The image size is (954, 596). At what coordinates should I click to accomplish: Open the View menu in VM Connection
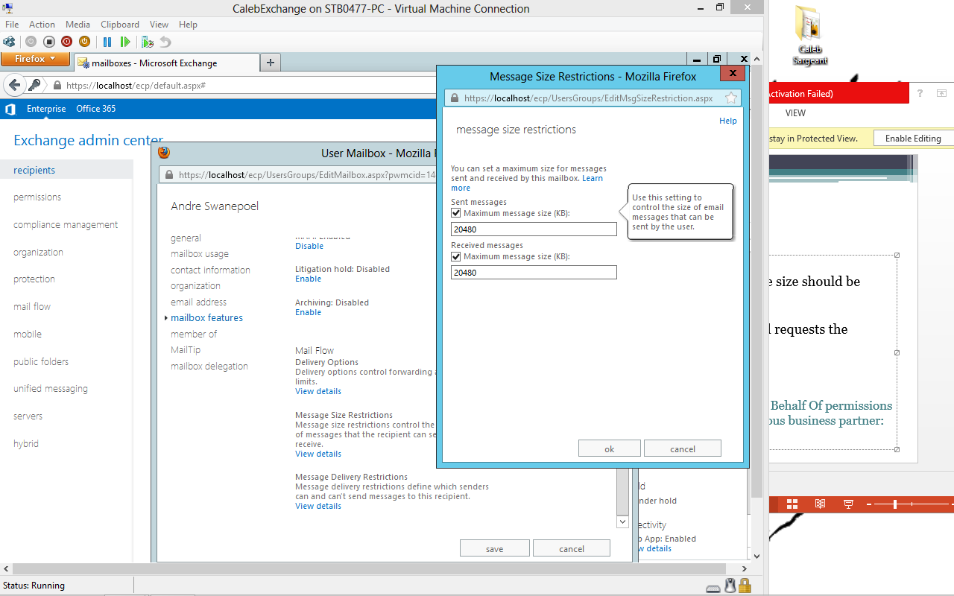[x=159, y=25]
